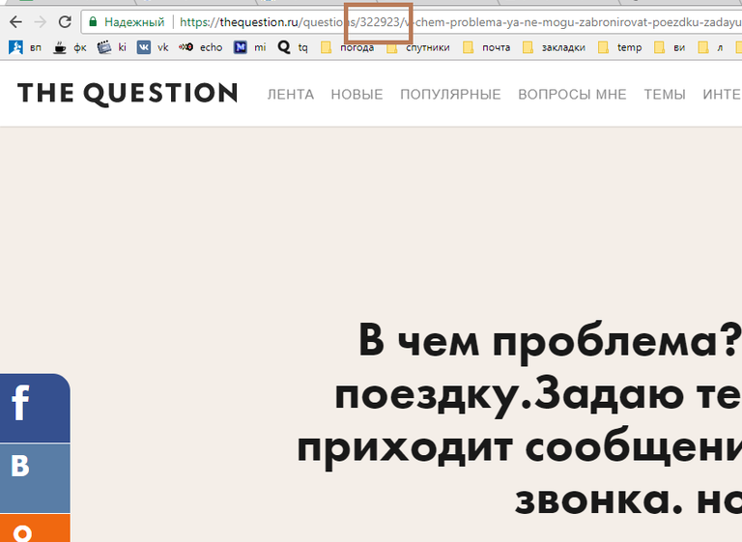The height and width of the screenshot is (542, 742).
Task: Open the 'tq' TheQuestion bookmark
Action: point(292,46)
